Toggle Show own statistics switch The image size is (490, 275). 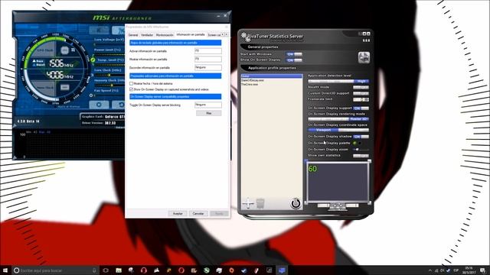[x=361, y=155]
